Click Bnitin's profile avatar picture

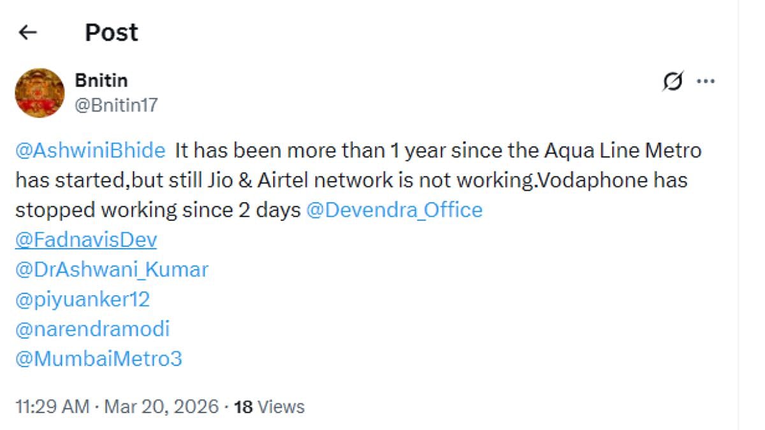40,93
